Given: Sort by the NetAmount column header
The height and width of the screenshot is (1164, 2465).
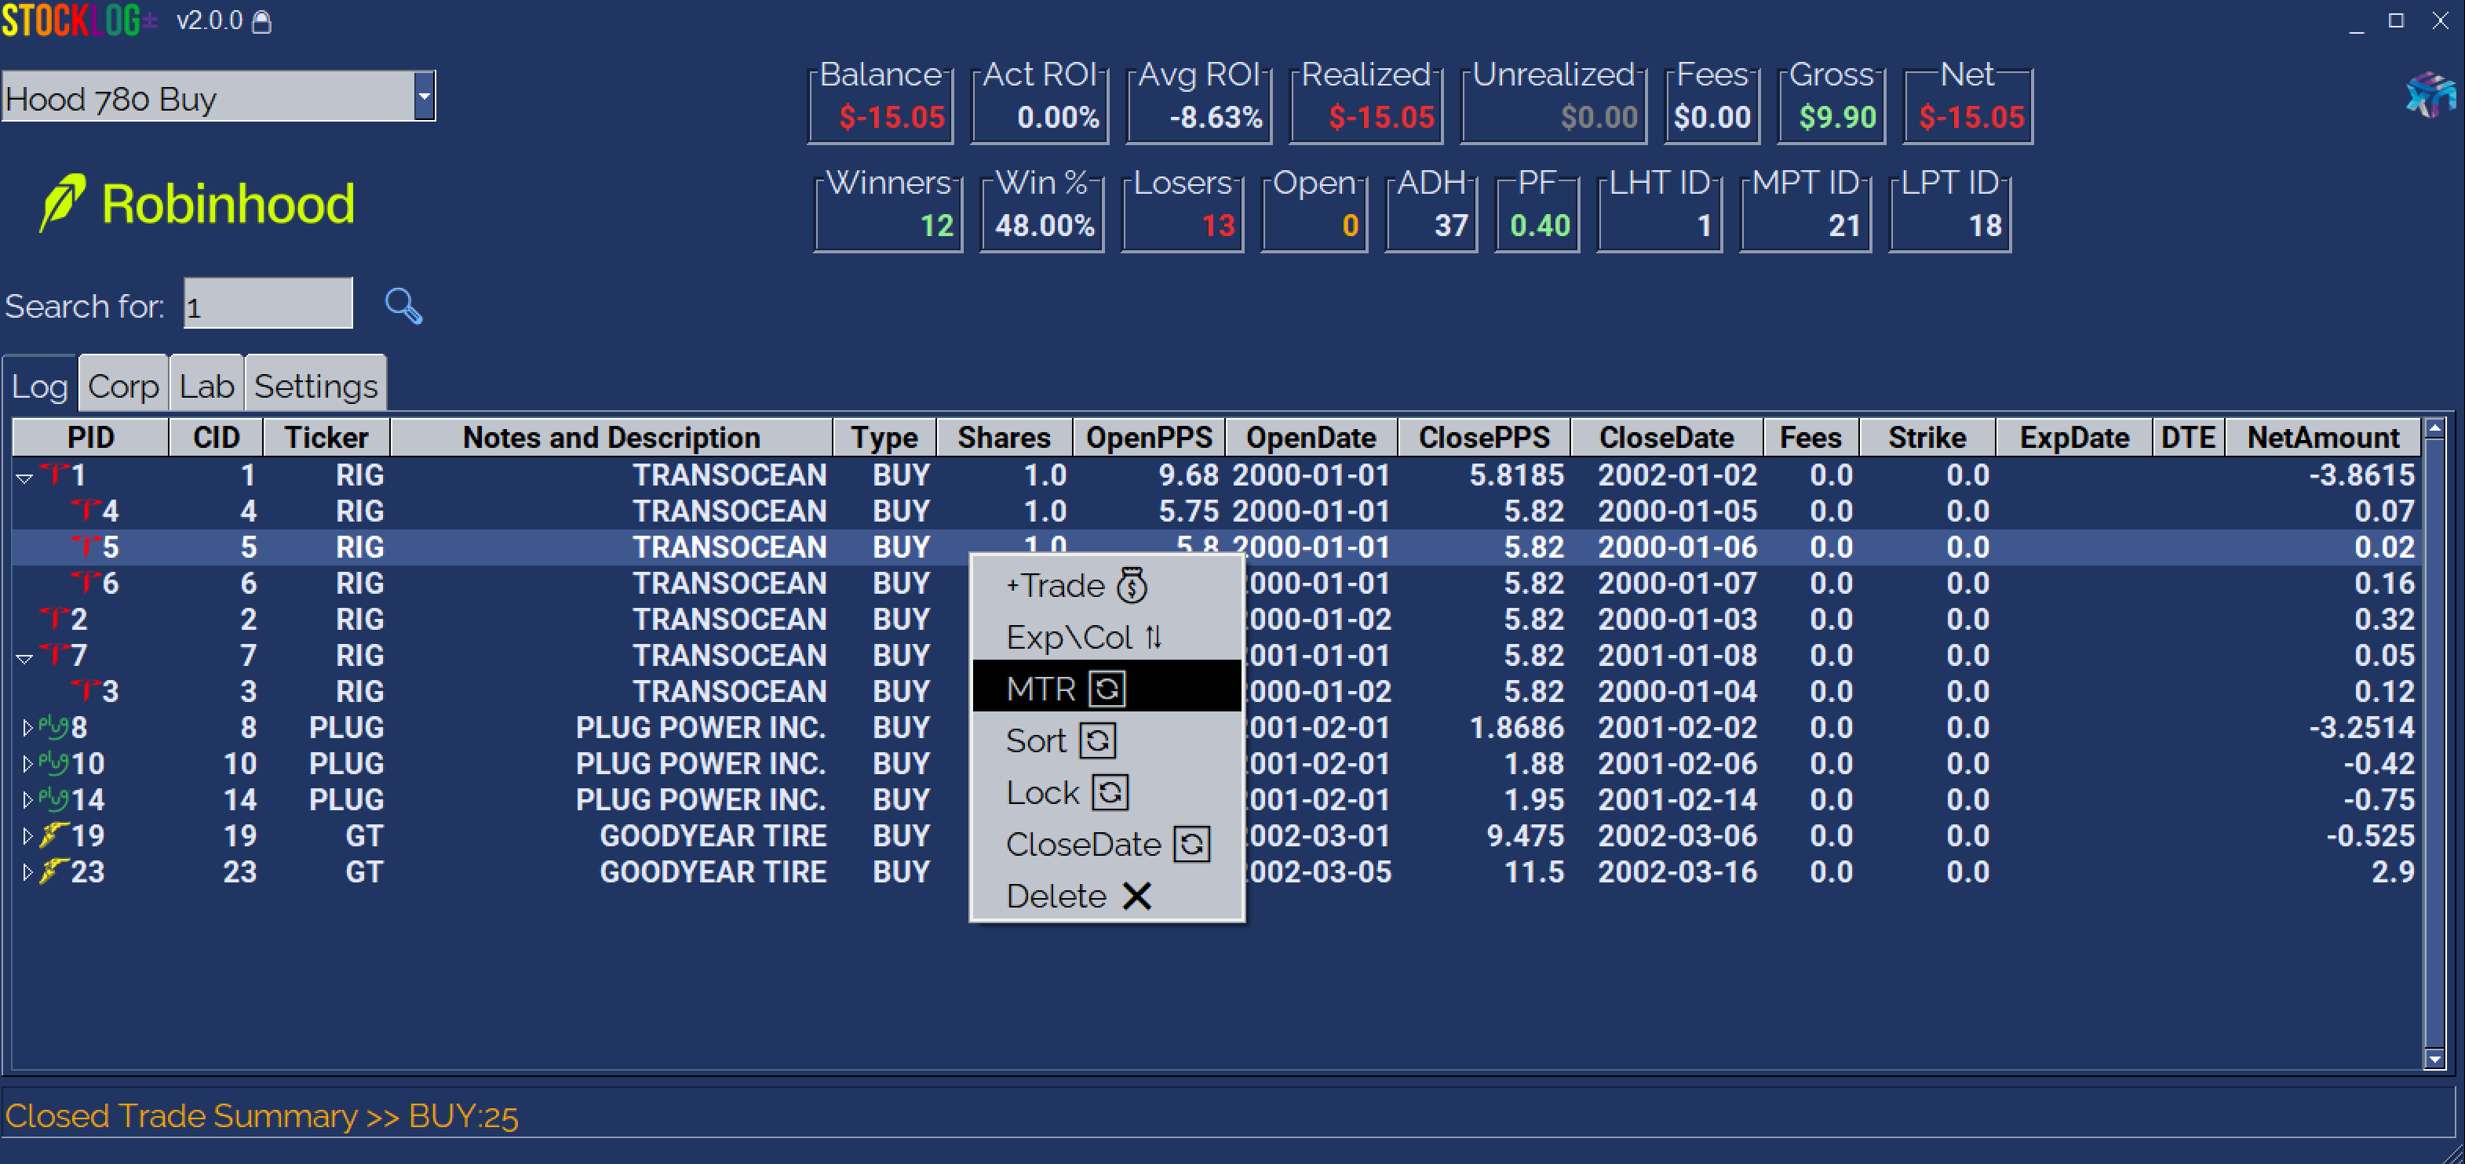Looking at the screenshot, I should pyautogui.click(x=2321, y=437).
